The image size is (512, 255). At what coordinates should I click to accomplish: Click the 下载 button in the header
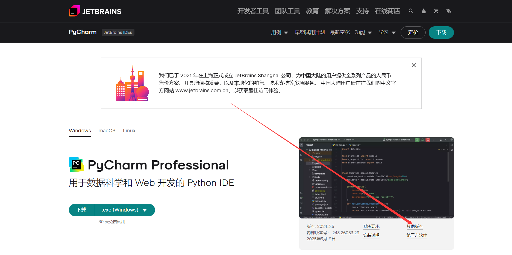pyautogui.click(x=441, y=32)
